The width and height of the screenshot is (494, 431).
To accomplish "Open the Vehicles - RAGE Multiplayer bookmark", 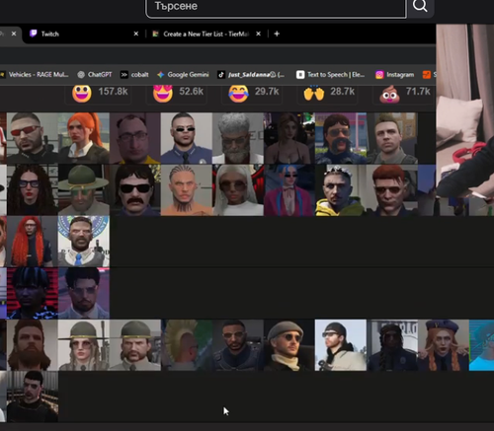I will click(x=35, y=75).
